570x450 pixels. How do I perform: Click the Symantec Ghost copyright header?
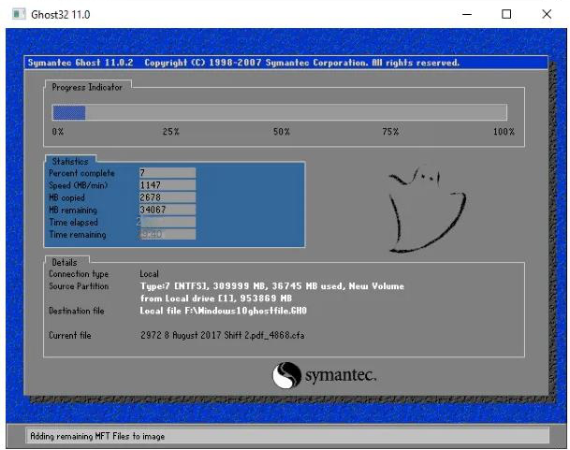pos(243,64)
